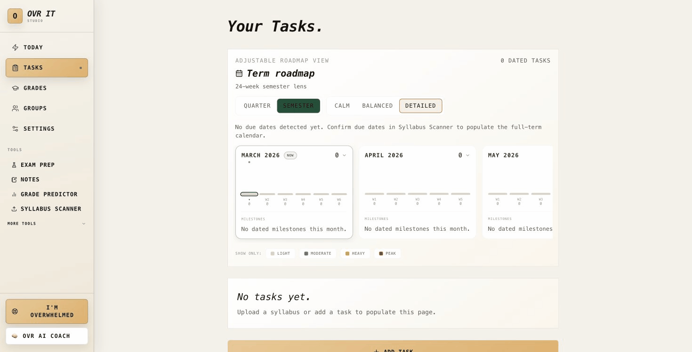Open Settings using the sliders icon
The width and height of the screenshot is (692, 352).
(16, 129)
